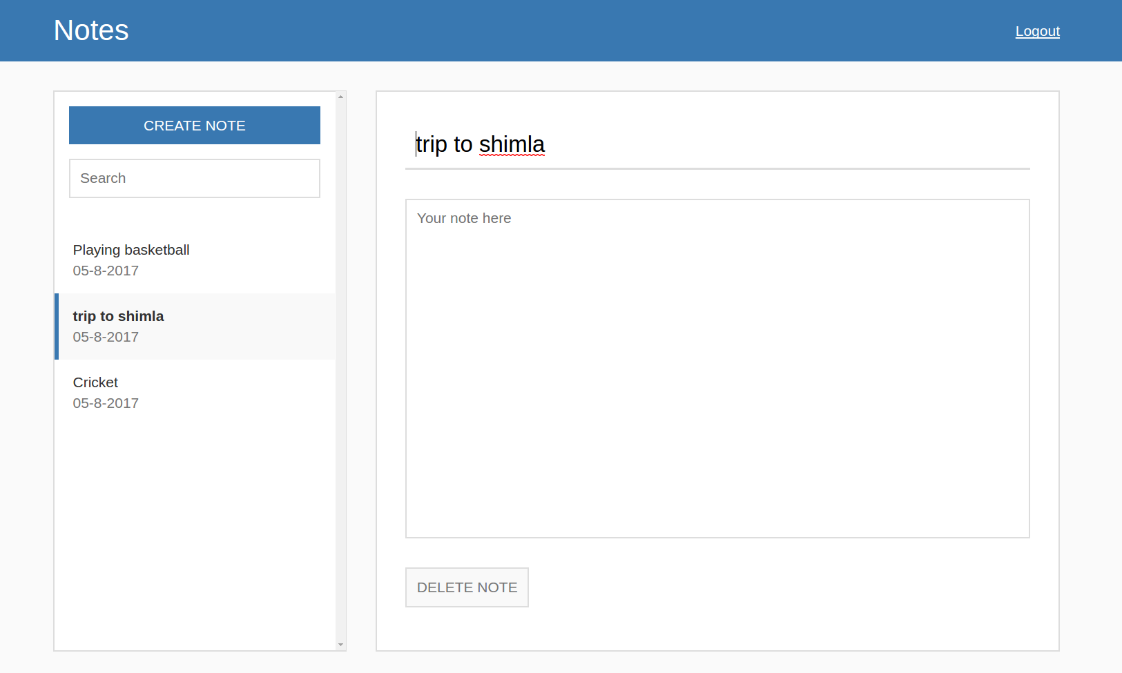Click the word shimla in the title
This screenshot has height=673, width=1122.
point(512,144)
